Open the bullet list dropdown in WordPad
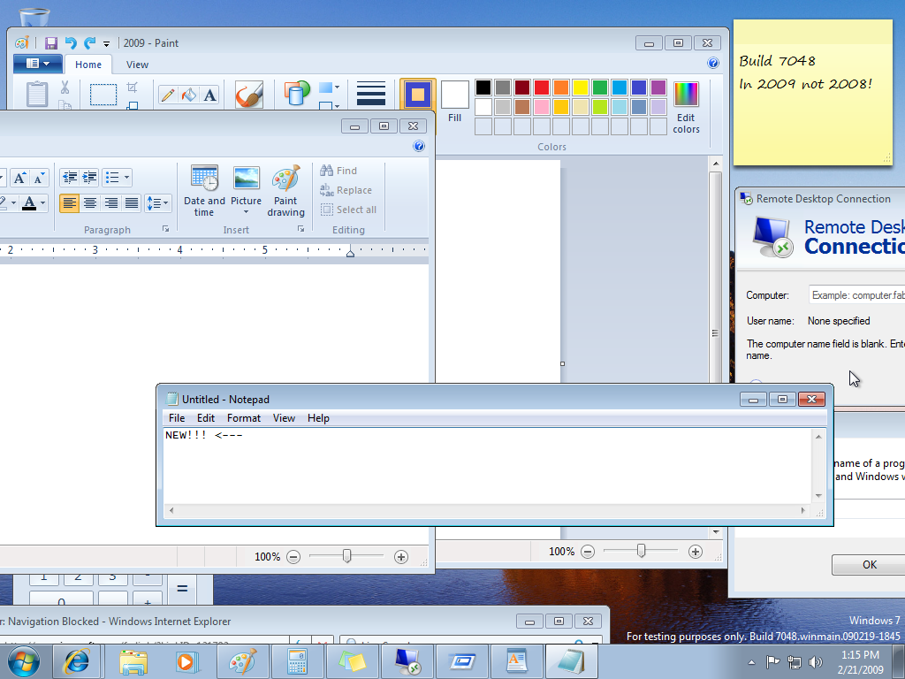 click(x=126, y=177)
